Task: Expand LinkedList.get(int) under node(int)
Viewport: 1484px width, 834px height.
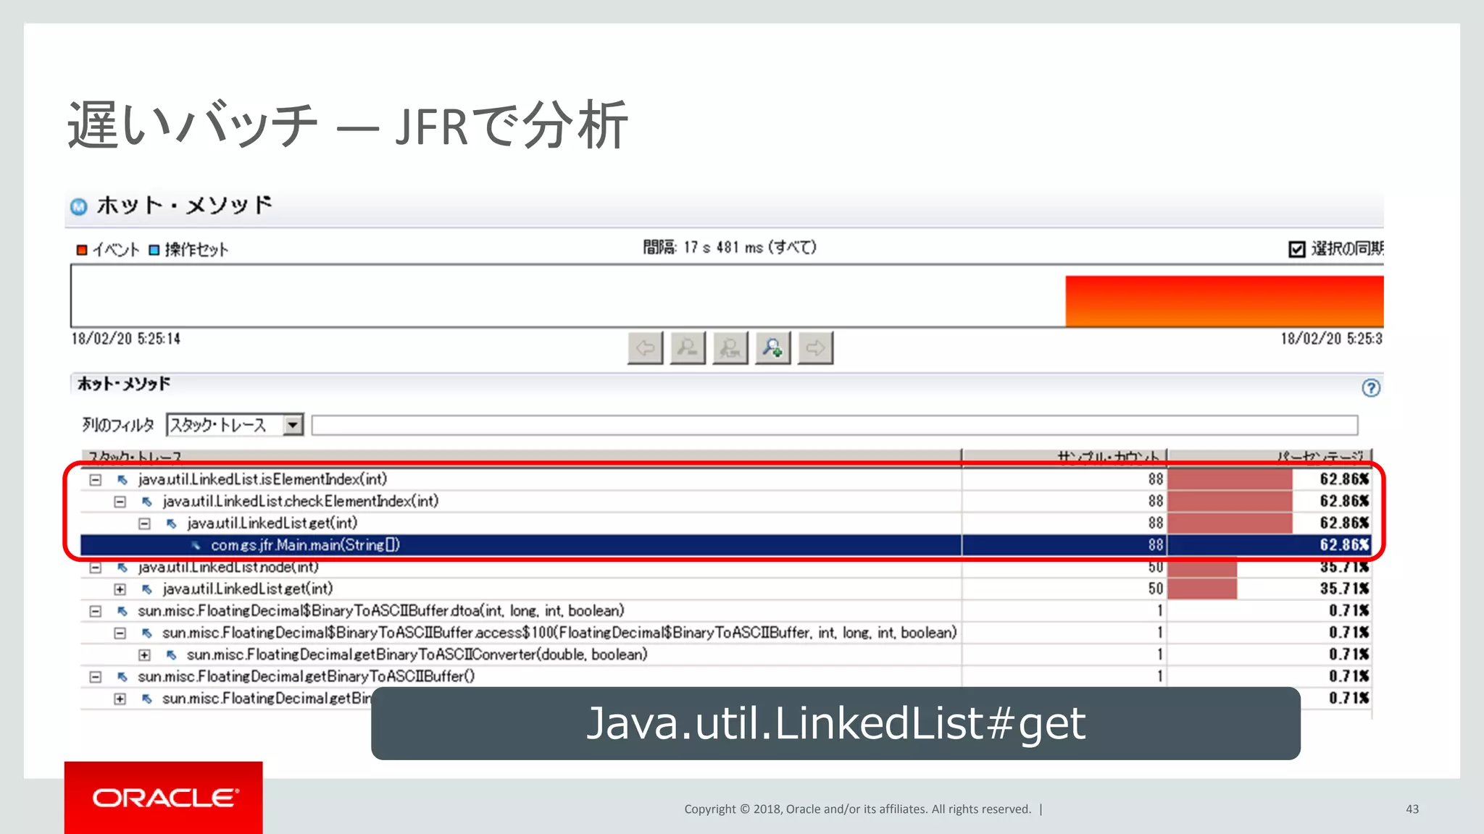Action: 120,589
